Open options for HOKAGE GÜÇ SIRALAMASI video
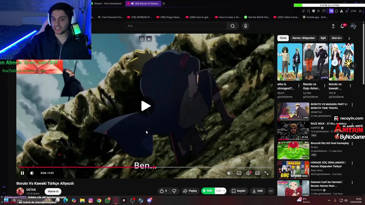This screenshot has width=365, height=205. 352,163
